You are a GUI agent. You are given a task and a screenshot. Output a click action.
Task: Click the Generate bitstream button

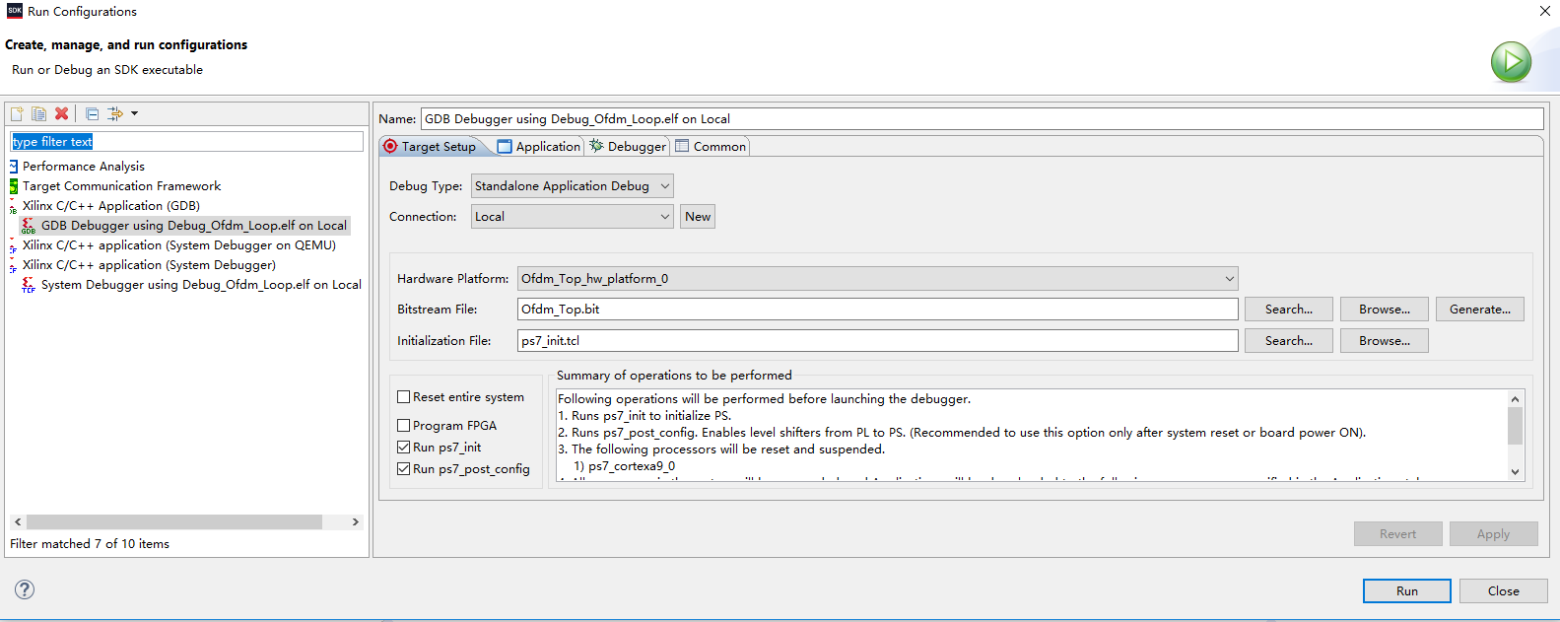1480,310
